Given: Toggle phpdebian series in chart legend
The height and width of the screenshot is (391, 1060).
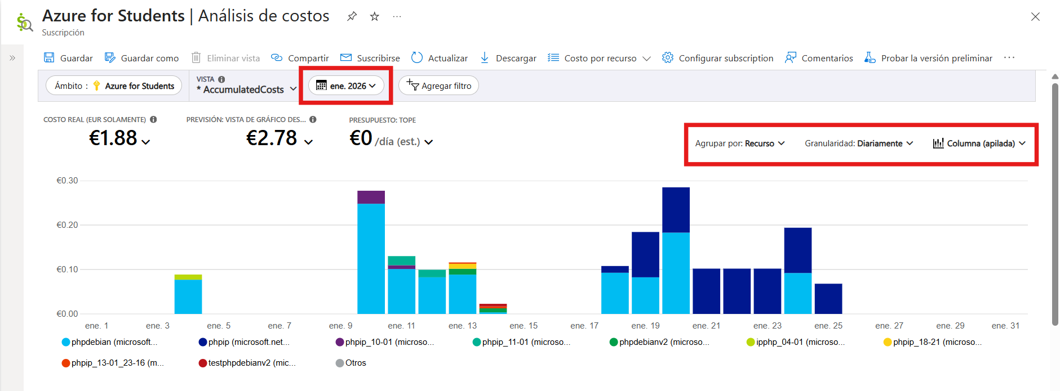Looking at the screenshot, I should (x=110, y=342).
